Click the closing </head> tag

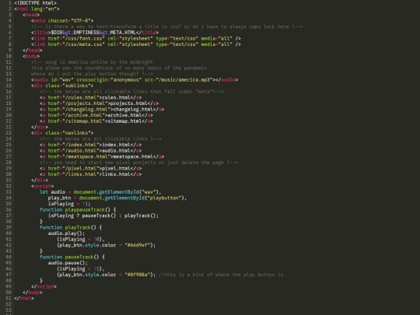pyautogui.click(x=33, y=50)
